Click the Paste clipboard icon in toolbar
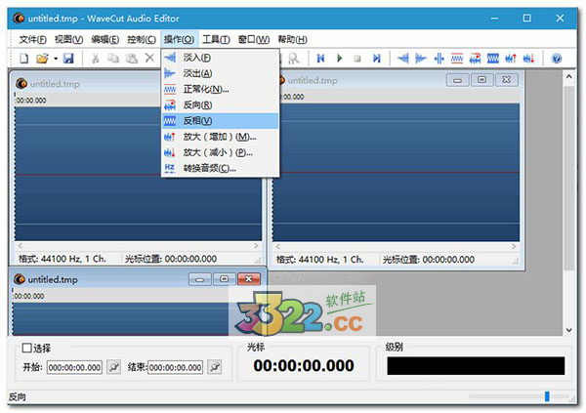 click(131, 59)
